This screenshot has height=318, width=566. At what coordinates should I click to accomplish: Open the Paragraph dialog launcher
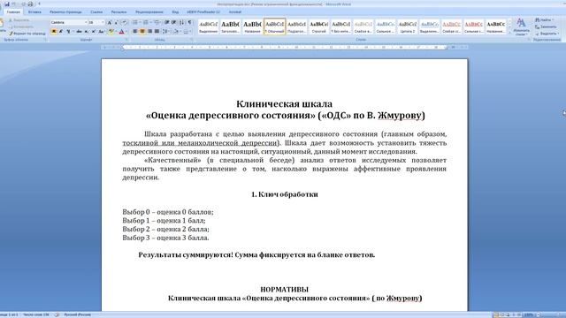click(192, 39)
